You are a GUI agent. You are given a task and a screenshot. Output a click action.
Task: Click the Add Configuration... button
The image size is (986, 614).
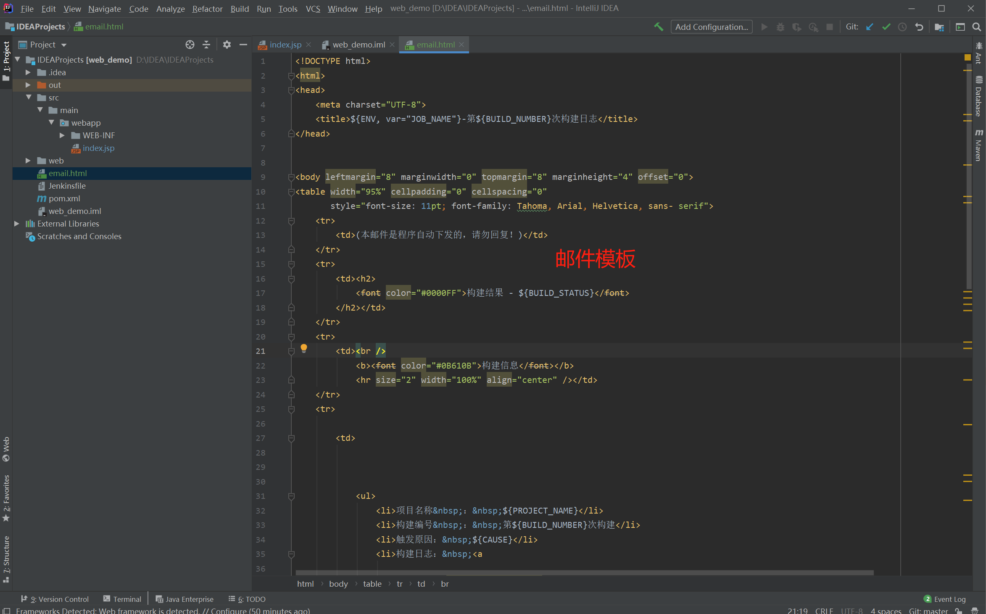(711, 27)
